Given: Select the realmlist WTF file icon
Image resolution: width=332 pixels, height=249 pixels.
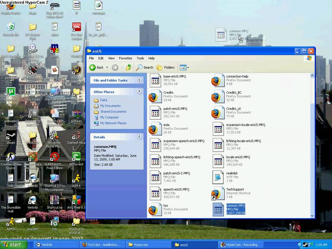Looking at the screenshot, I should pos(218,177).
